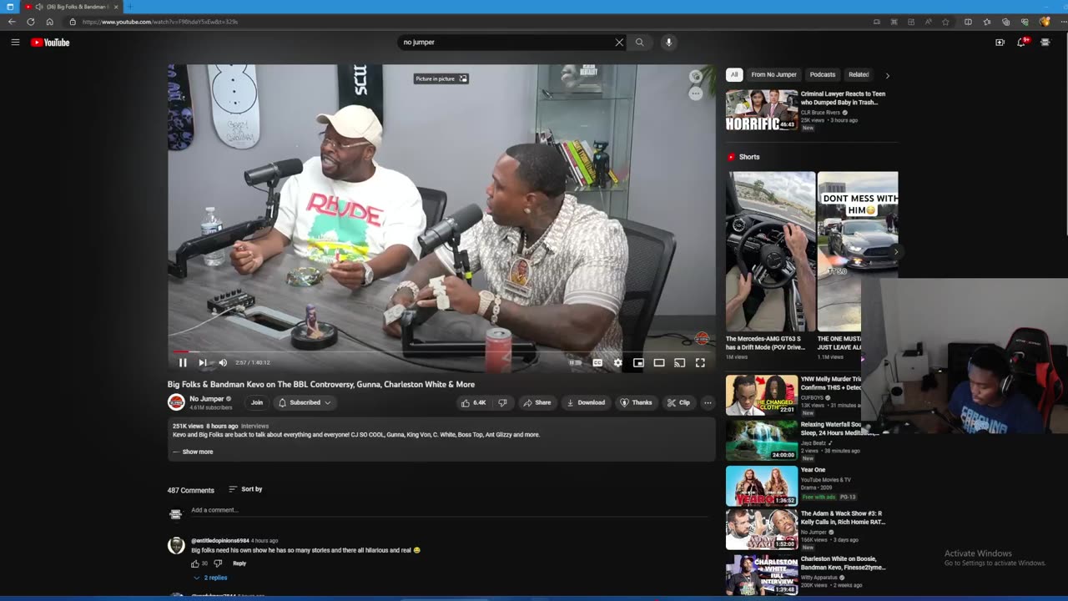This screenshot has height=601, width=1068.
Task: Like the video with 6.4K likes
Action: [x=472, y=402]
